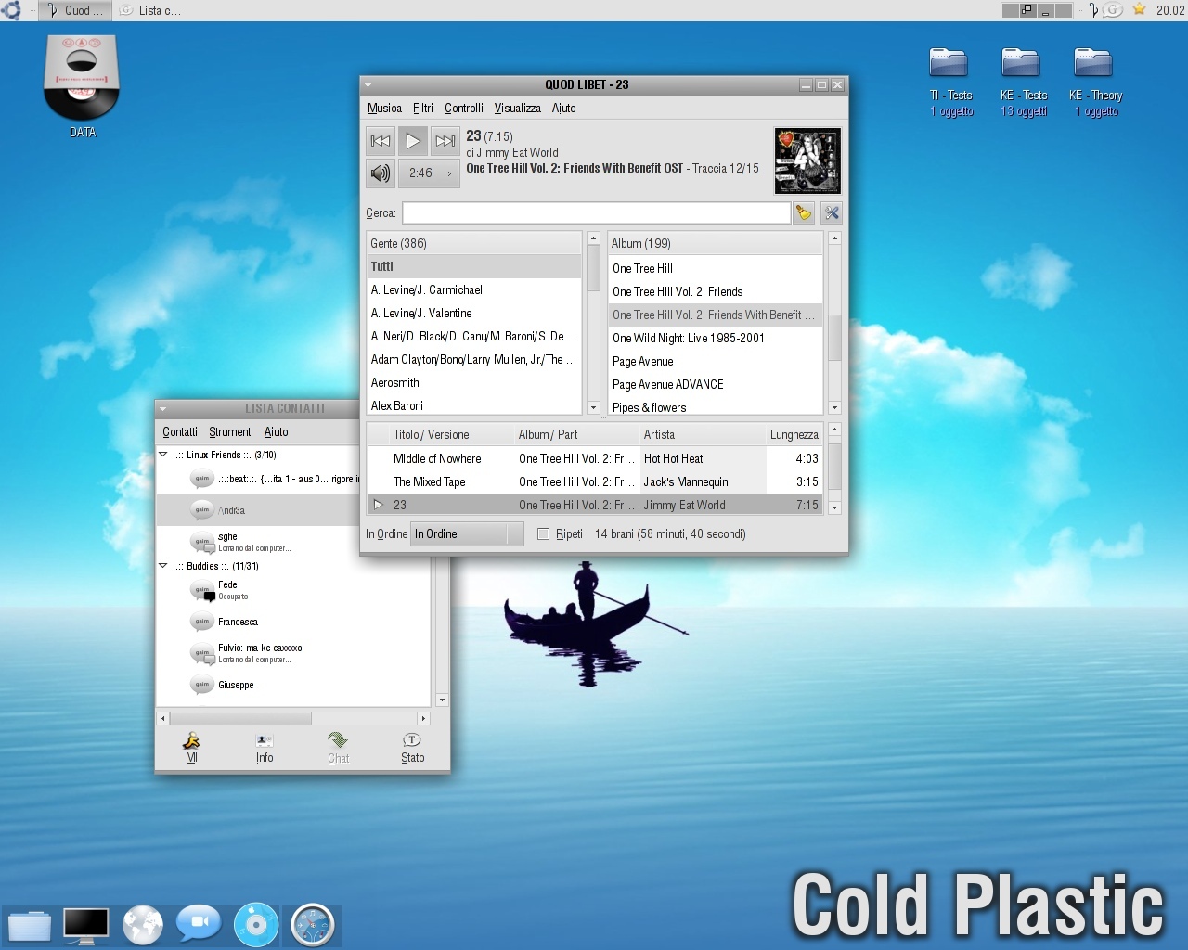Screen dimensions: 1188x950
Task: Collapse the Buddies group
Action: 163,566
